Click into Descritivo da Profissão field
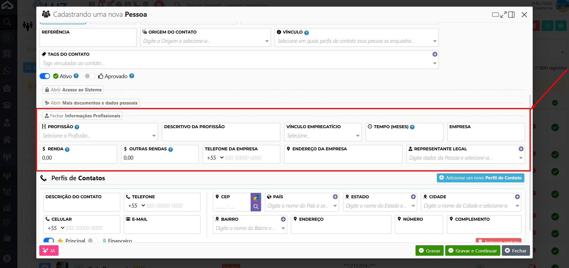The height and width of the screenshot is (268, 569). coord(221,132)
